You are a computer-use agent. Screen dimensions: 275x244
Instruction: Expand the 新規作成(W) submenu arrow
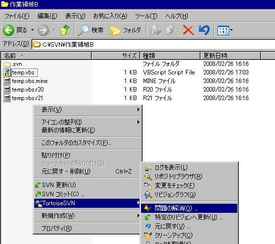[x=139, y=216]
